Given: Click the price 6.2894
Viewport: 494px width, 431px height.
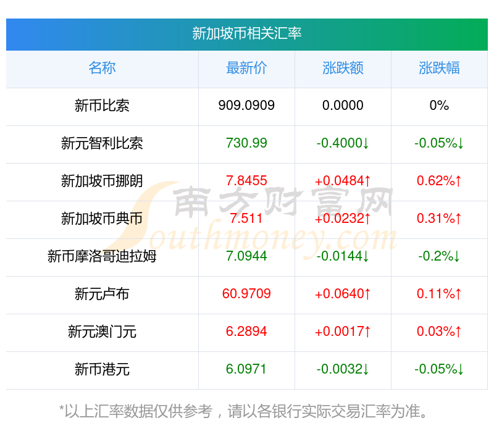Looking at the screenshot, I should point(246,332).
